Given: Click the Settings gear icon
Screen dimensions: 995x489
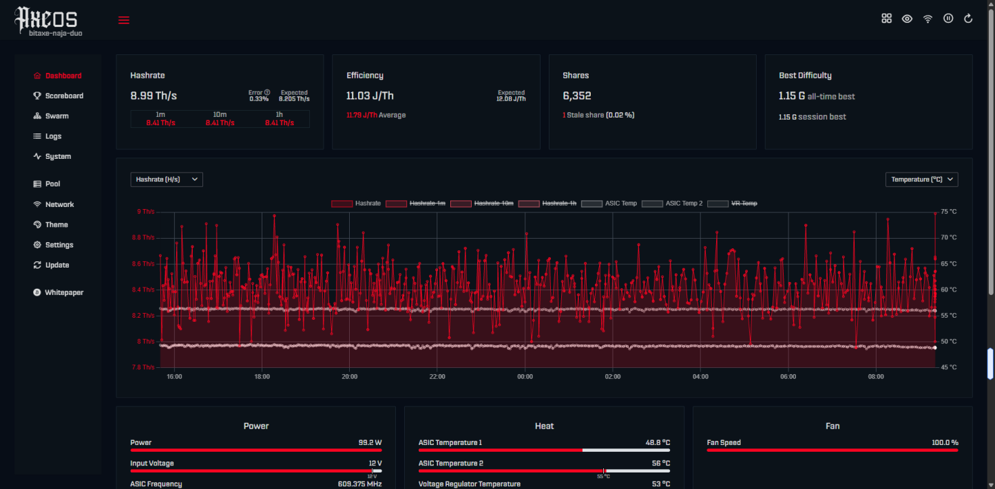Looking at the screenshot, I should point(37,245).
